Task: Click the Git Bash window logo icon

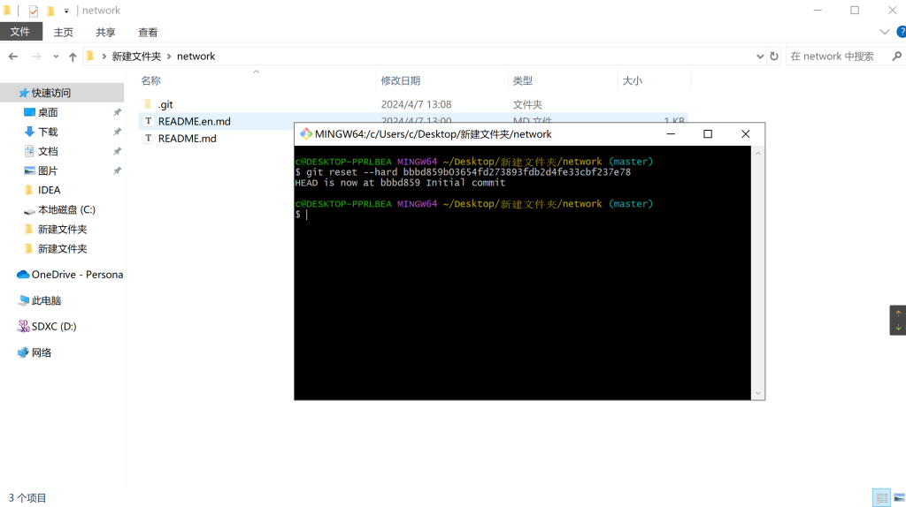Action: pyautogui.click(x=305, y=134)
